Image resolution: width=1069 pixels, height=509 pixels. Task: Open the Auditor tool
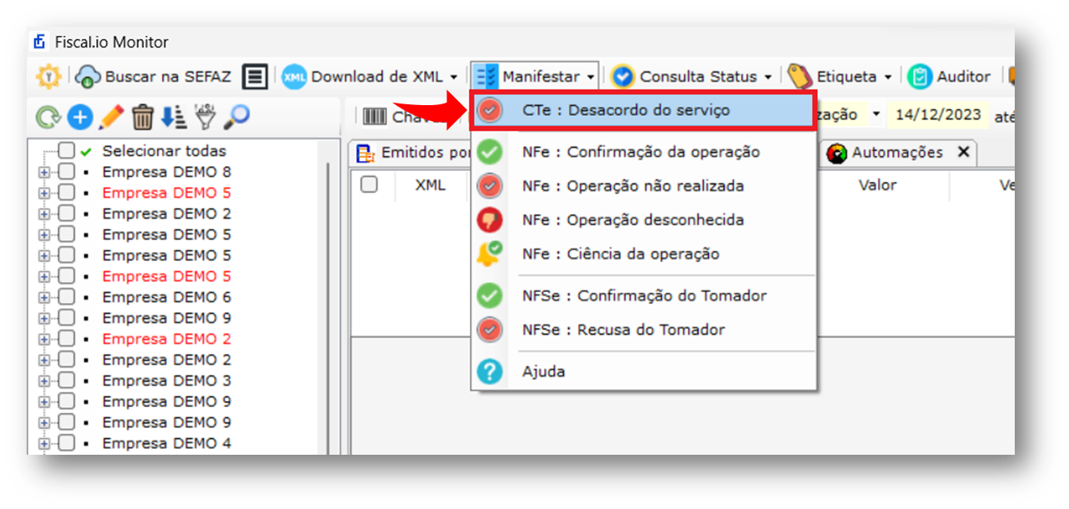(x=949, y=77)
